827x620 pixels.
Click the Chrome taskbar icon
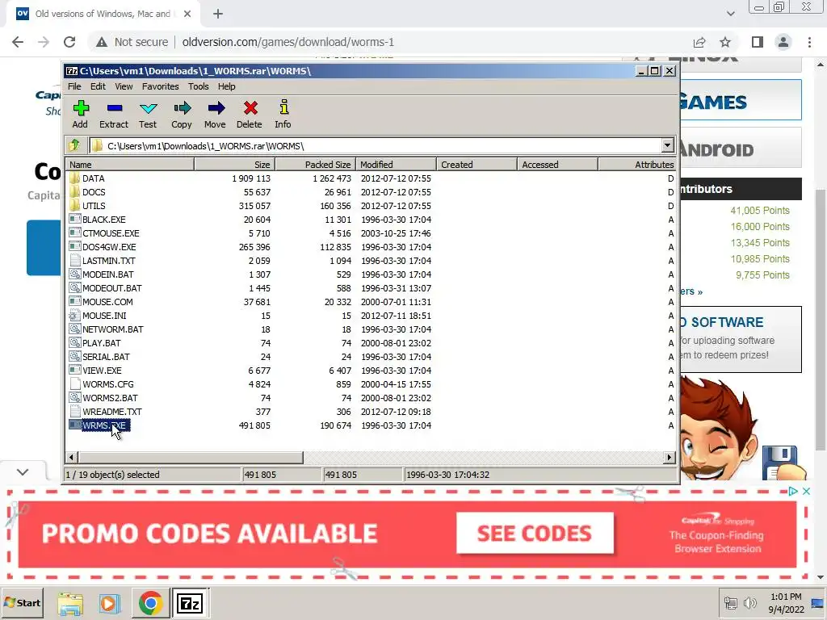(x=150, y=603)
